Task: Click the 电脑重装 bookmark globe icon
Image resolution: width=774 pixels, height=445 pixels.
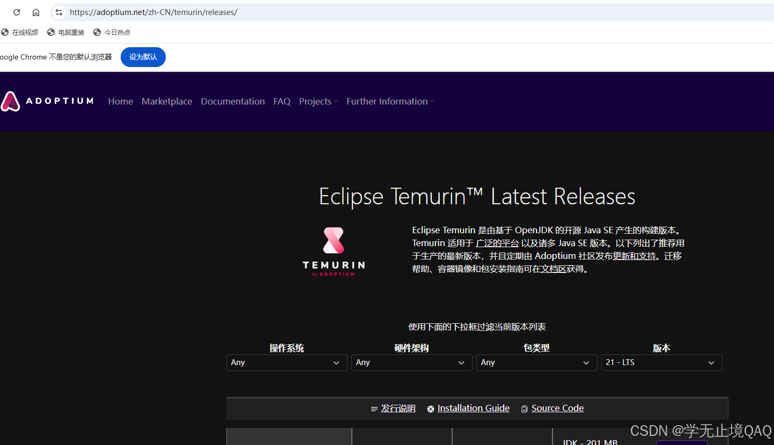Action: pyautogui.click(x=51, y=32)
